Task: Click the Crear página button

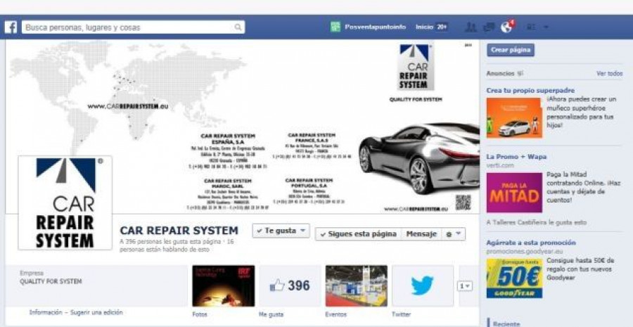Action: coord(511,50)
